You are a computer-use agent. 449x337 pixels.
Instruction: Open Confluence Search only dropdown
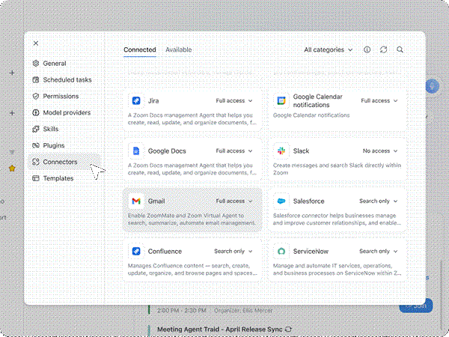point(233,251)
